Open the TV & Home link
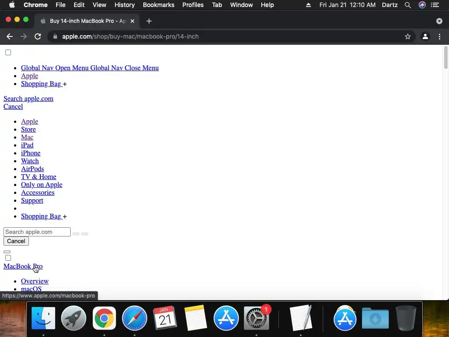449x337 pixels. tap(39, 177)
